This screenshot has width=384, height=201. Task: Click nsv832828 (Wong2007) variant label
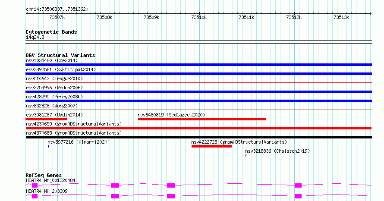[52, 106]
